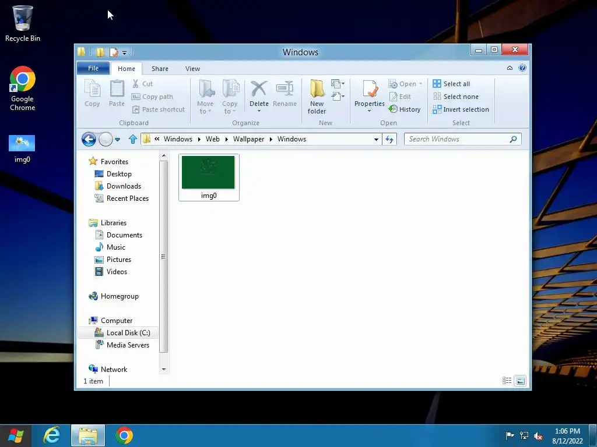Go up one folder level
Screen dimensions: 597x447
click(132, 139)
